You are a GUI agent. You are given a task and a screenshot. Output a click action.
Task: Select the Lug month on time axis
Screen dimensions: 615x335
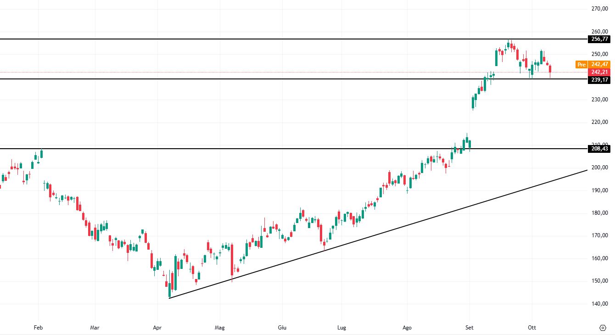341,328
